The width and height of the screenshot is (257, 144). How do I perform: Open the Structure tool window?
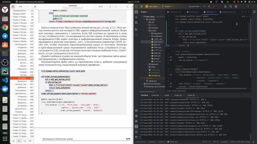pyautogui.click(x=137, y=29)
